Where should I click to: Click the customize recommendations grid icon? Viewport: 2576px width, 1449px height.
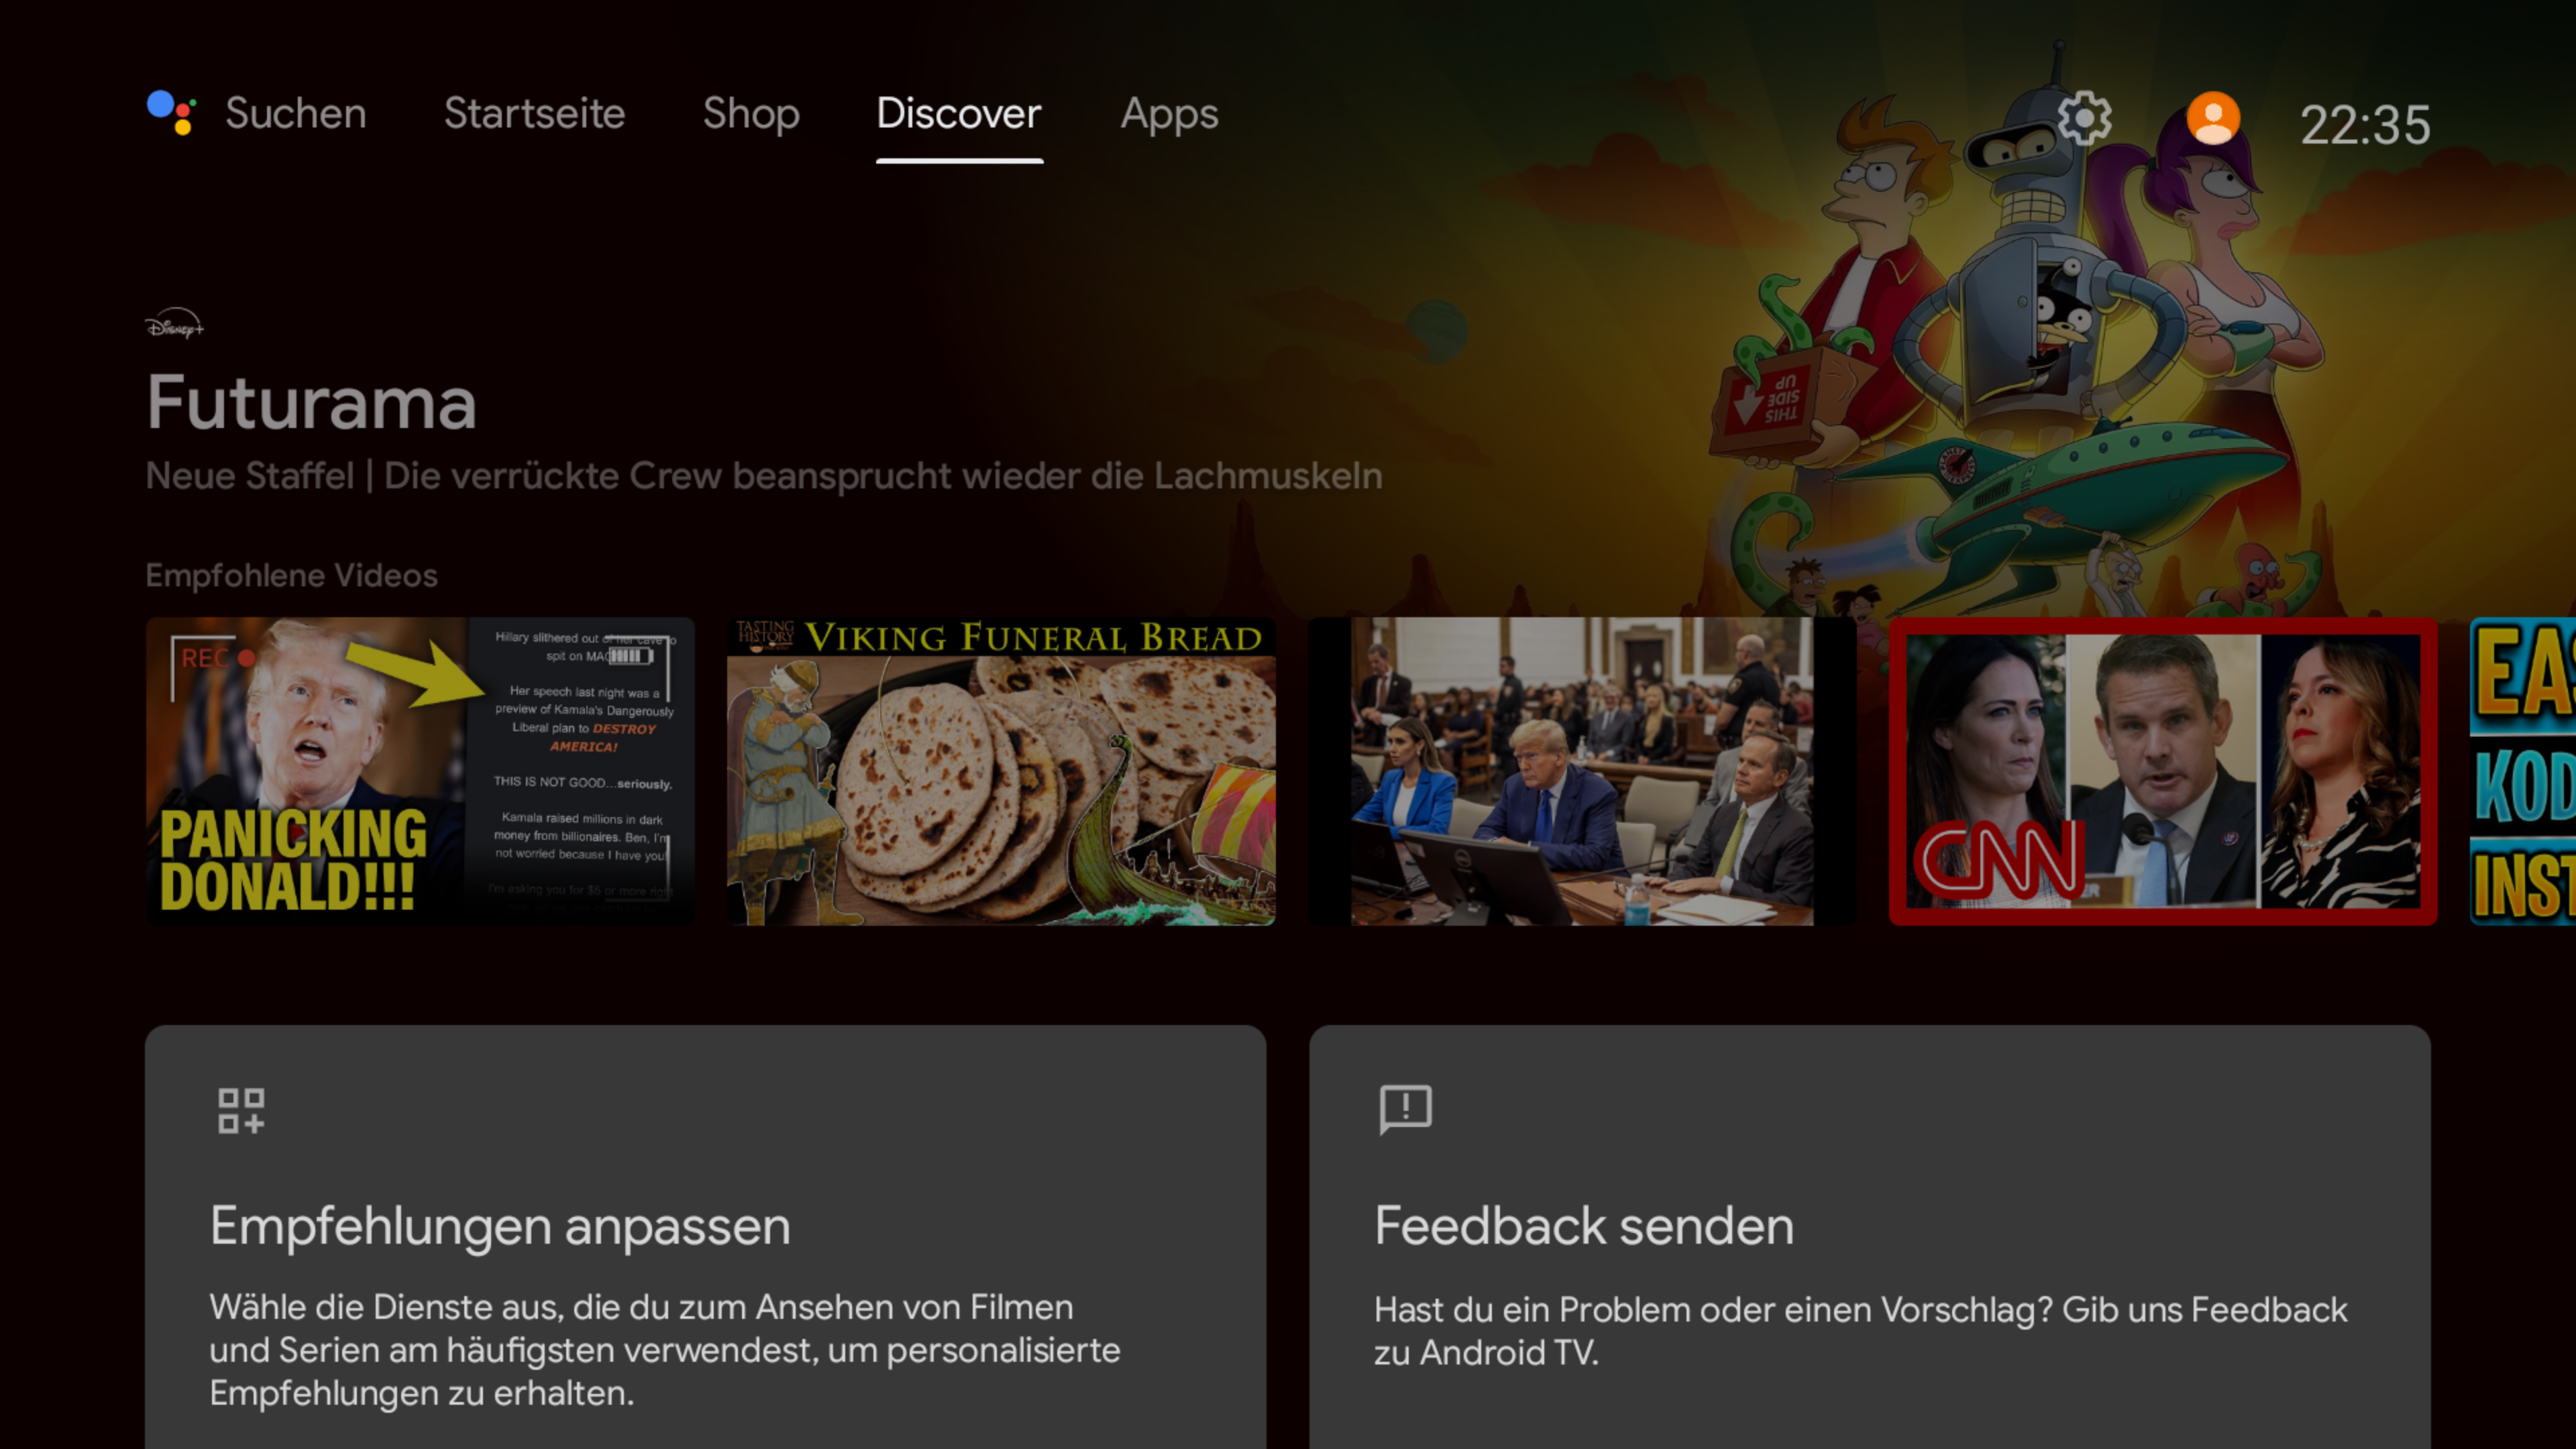click(241, 1110)
